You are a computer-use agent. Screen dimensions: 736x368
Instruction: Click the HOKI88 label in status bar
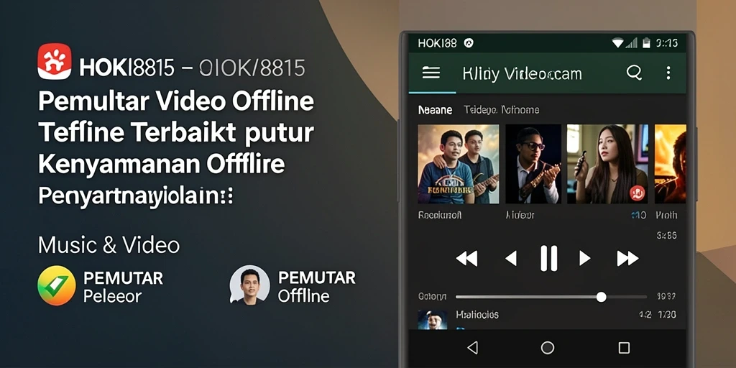(x=437, y=43)
